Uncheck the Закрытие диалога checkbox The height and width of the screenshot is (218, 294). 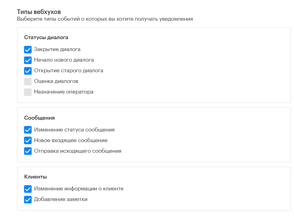pyautogui.click(x=28, y=49)
